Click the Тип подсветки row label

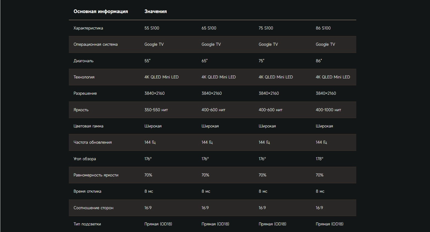(x=87, y=224)
